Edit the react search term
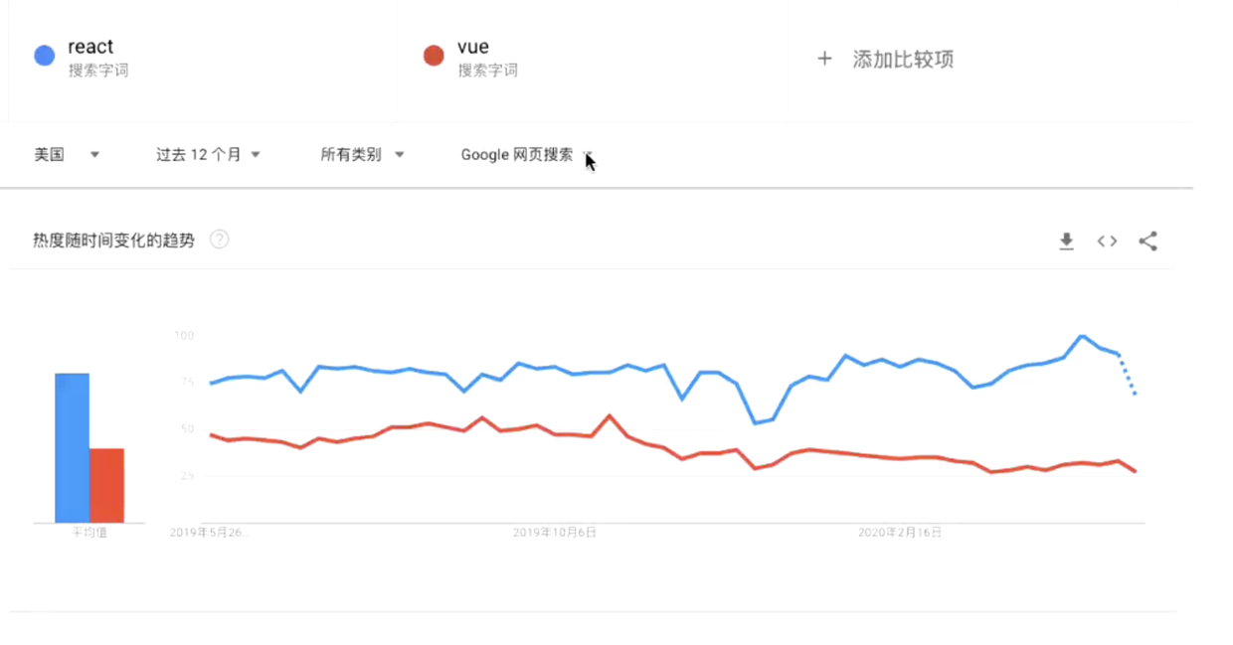Viewport: 1233px width, 645px height. coord(90,47)
